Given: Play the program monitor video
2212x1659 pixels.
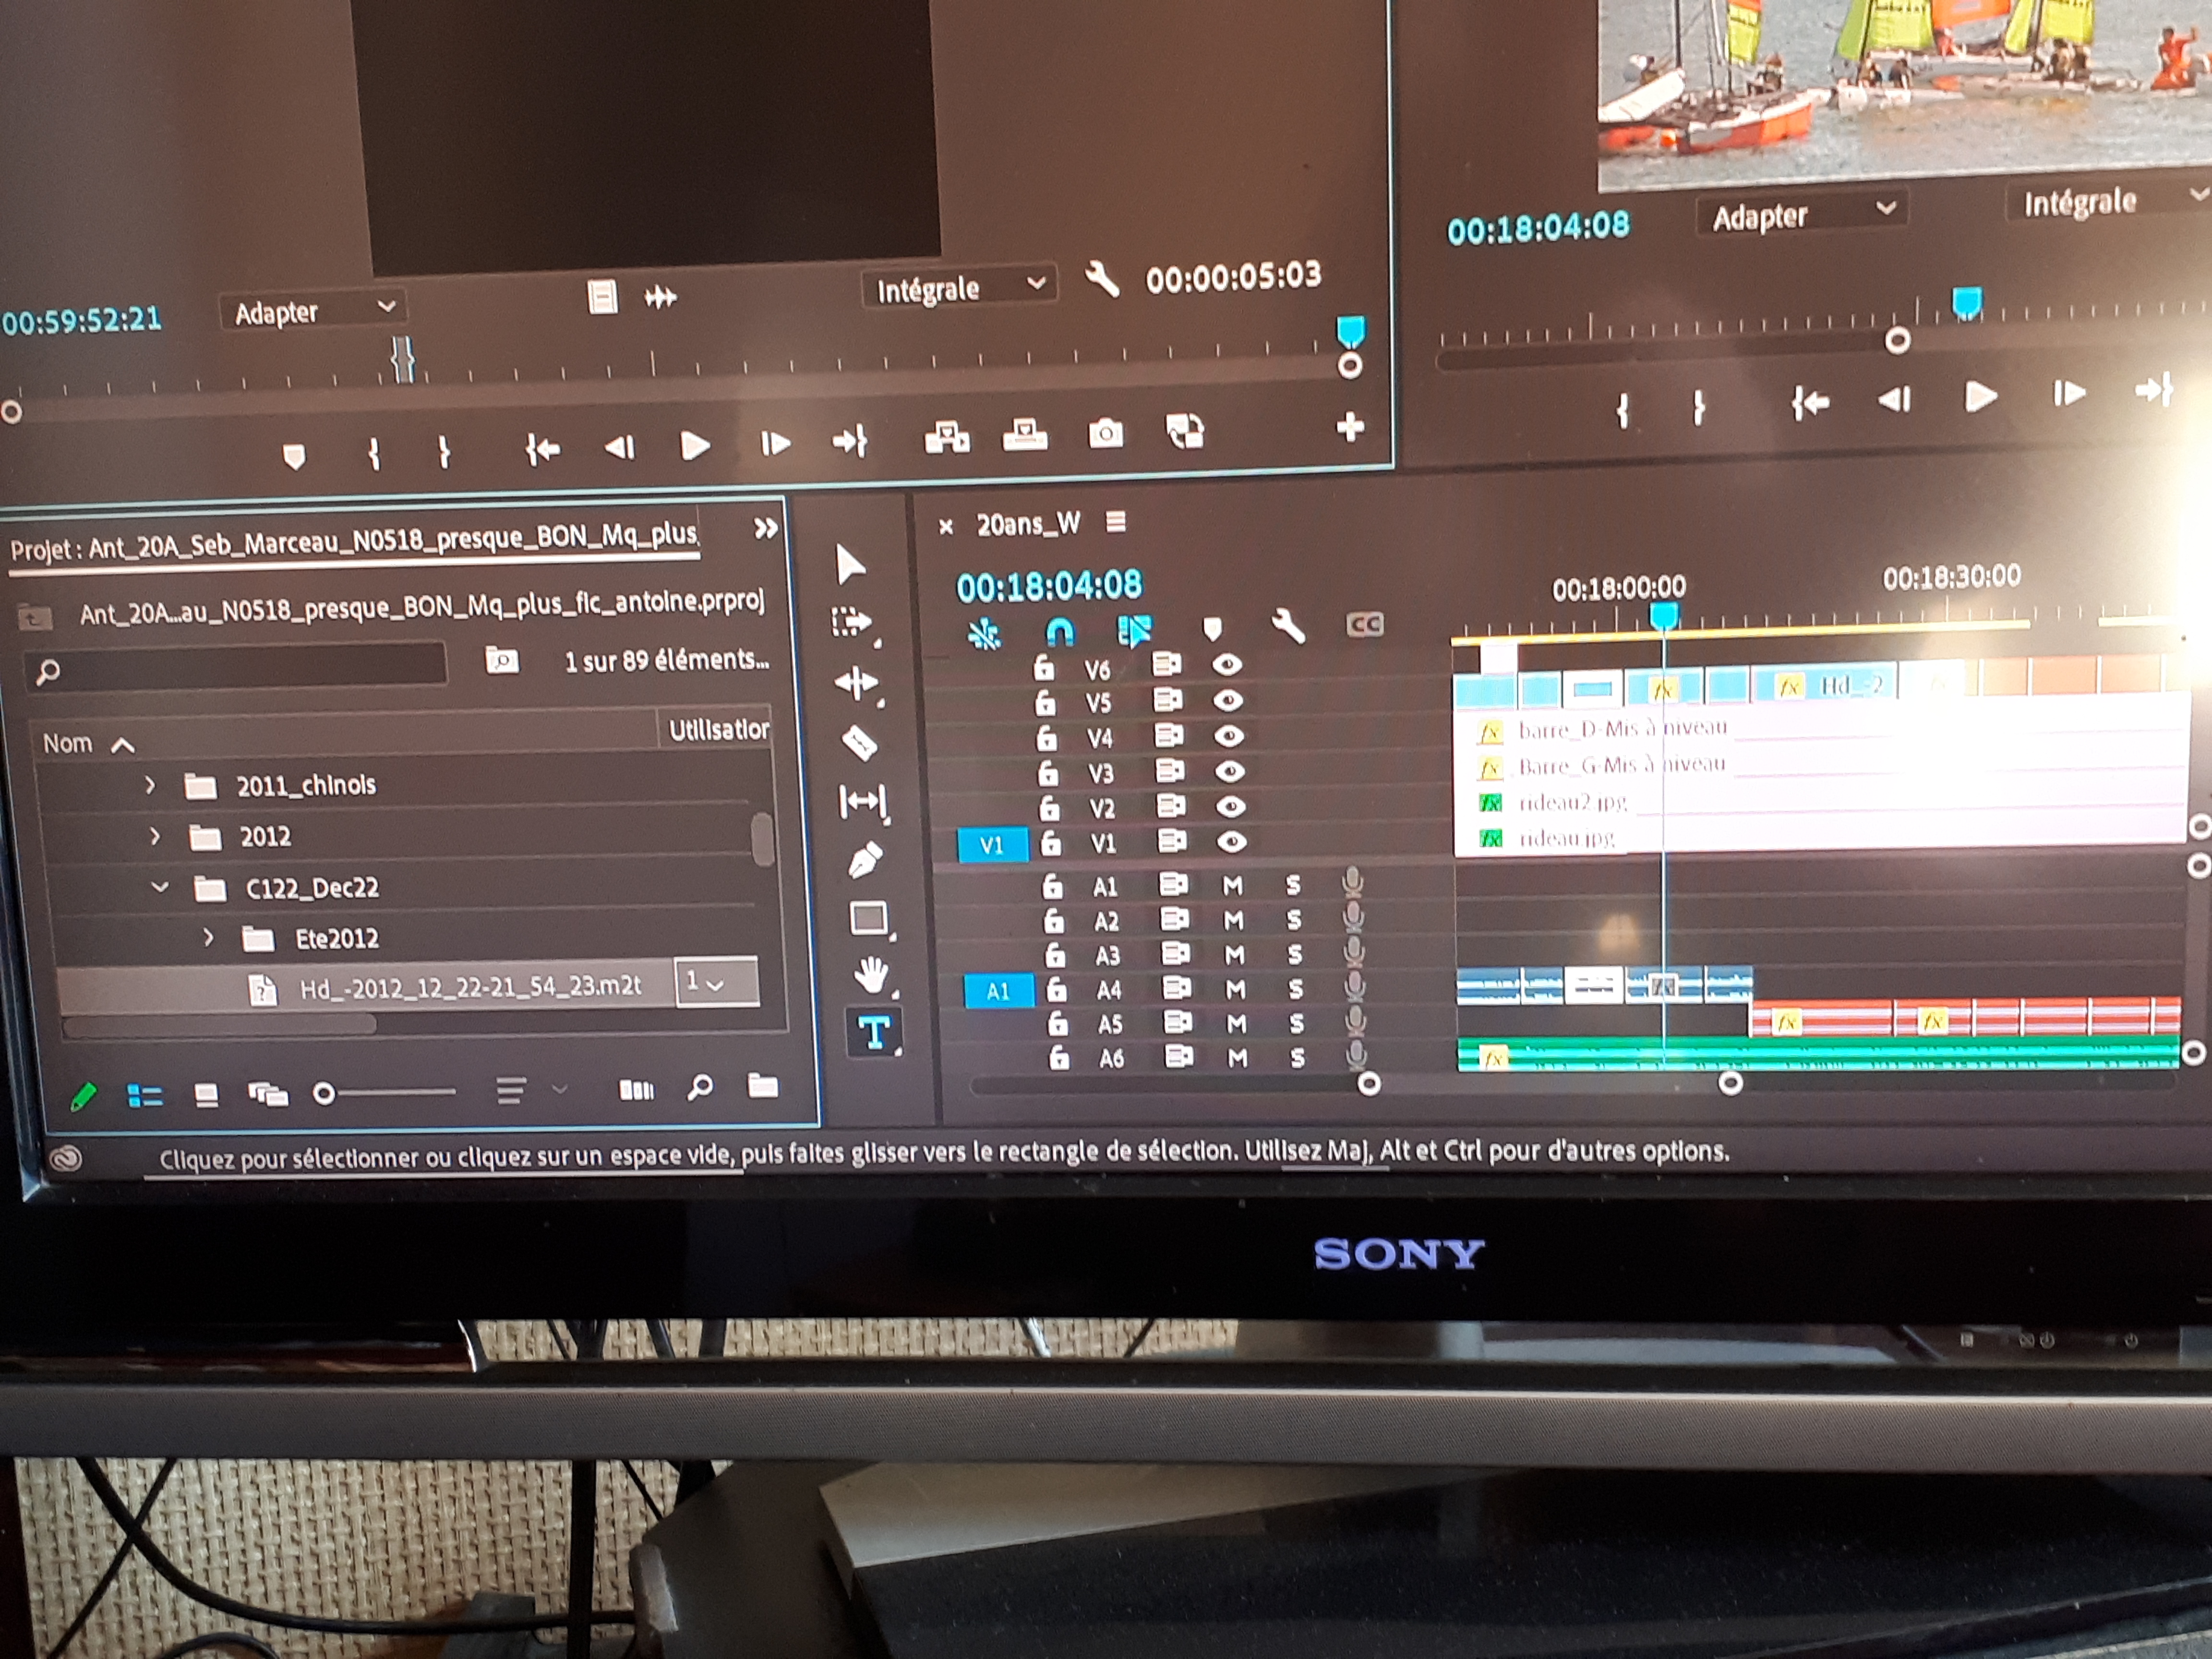Looking at the screenshot, I should coord(1980,397).
